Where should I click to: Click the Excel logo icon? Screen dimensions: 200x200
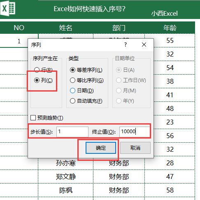[x=8, y=8]
